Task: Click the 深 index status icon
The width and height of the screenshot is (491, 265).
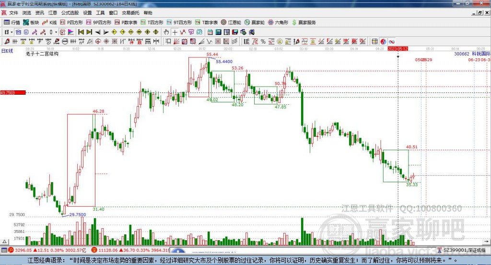Action: (x=94, y=250)
